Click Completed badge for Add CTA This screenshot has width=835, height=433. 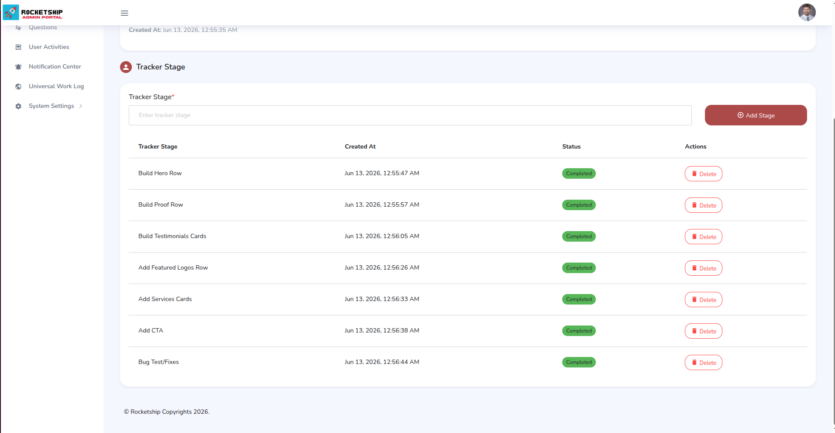(x=579, y=331)
